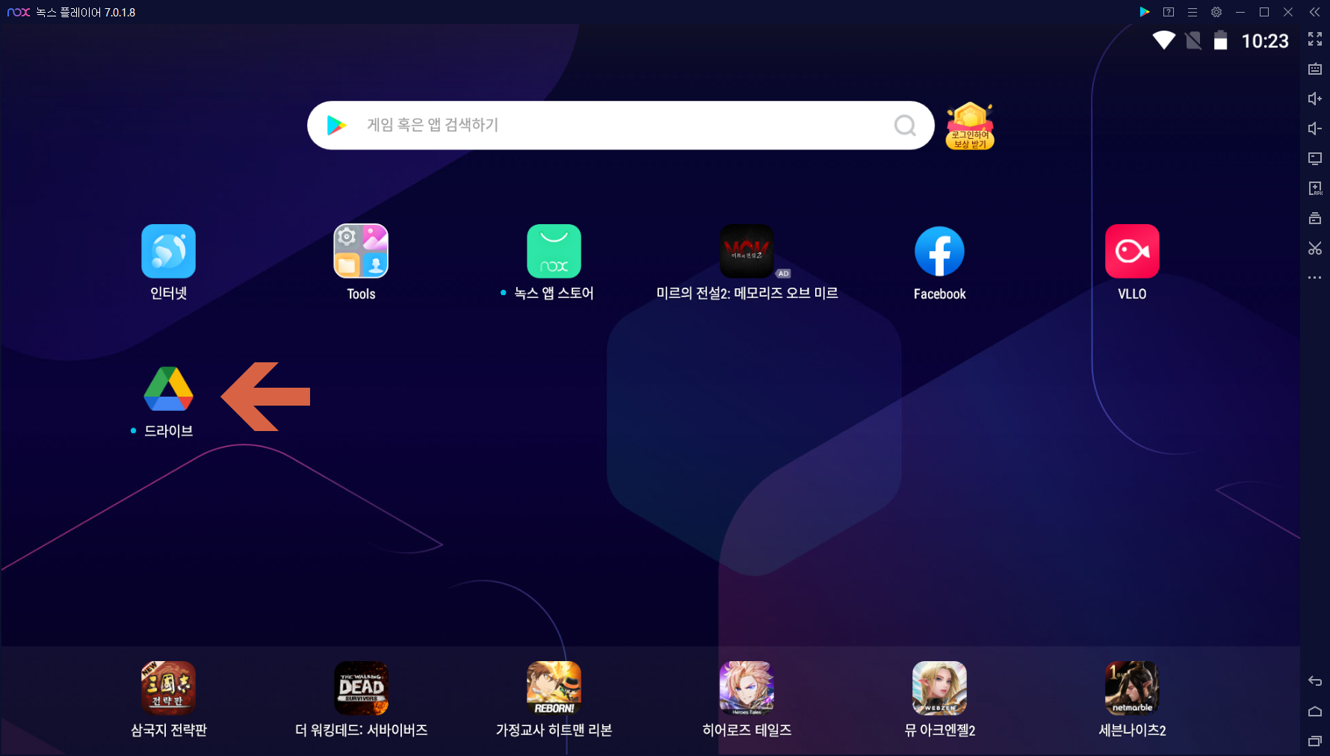
Task: Install APK from the sidebar
Action: (x=1315, y=188)
